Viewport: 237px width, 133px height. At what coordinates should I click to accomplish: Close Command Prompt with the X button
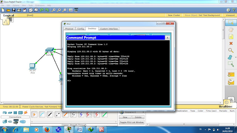click(x=167, y=38)
